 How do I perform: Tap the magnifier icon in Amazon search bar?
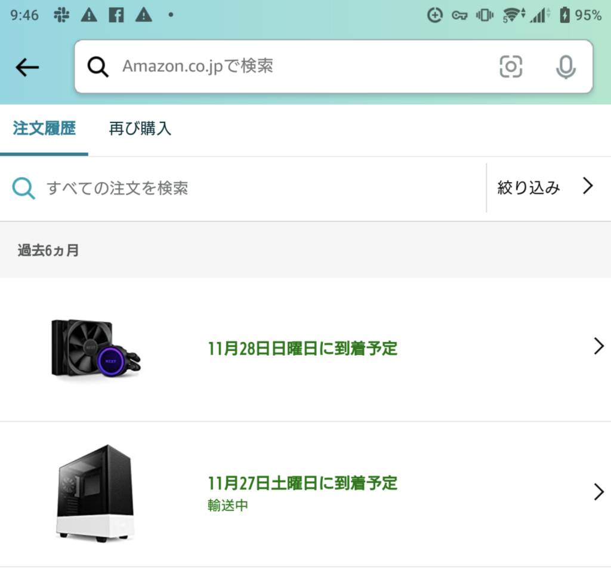coord(98,67)
